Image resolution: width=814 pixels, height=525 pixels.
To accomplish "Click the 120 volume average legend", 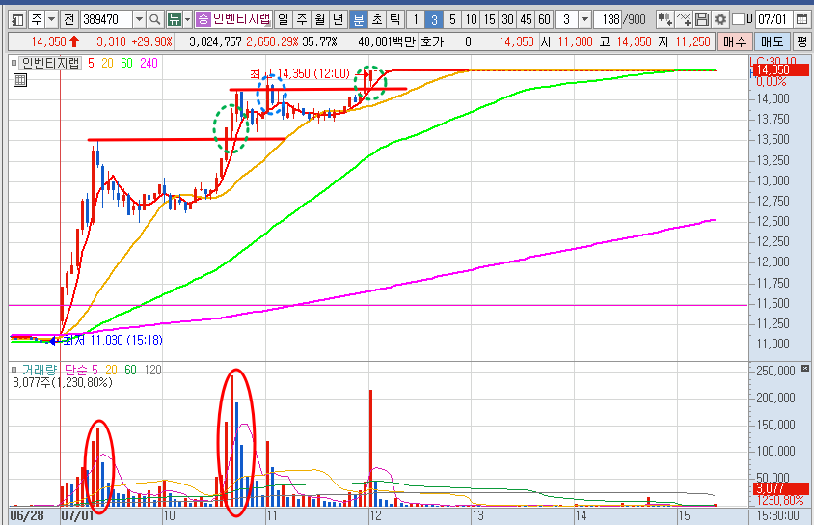I will (152, 370).
